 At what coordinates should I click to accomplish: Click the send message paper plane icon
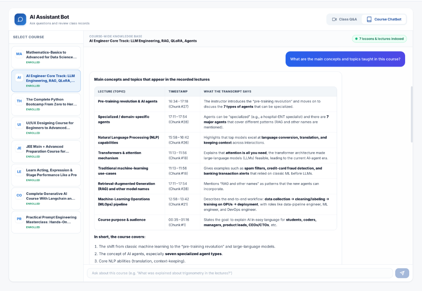[x=402, y=273]
